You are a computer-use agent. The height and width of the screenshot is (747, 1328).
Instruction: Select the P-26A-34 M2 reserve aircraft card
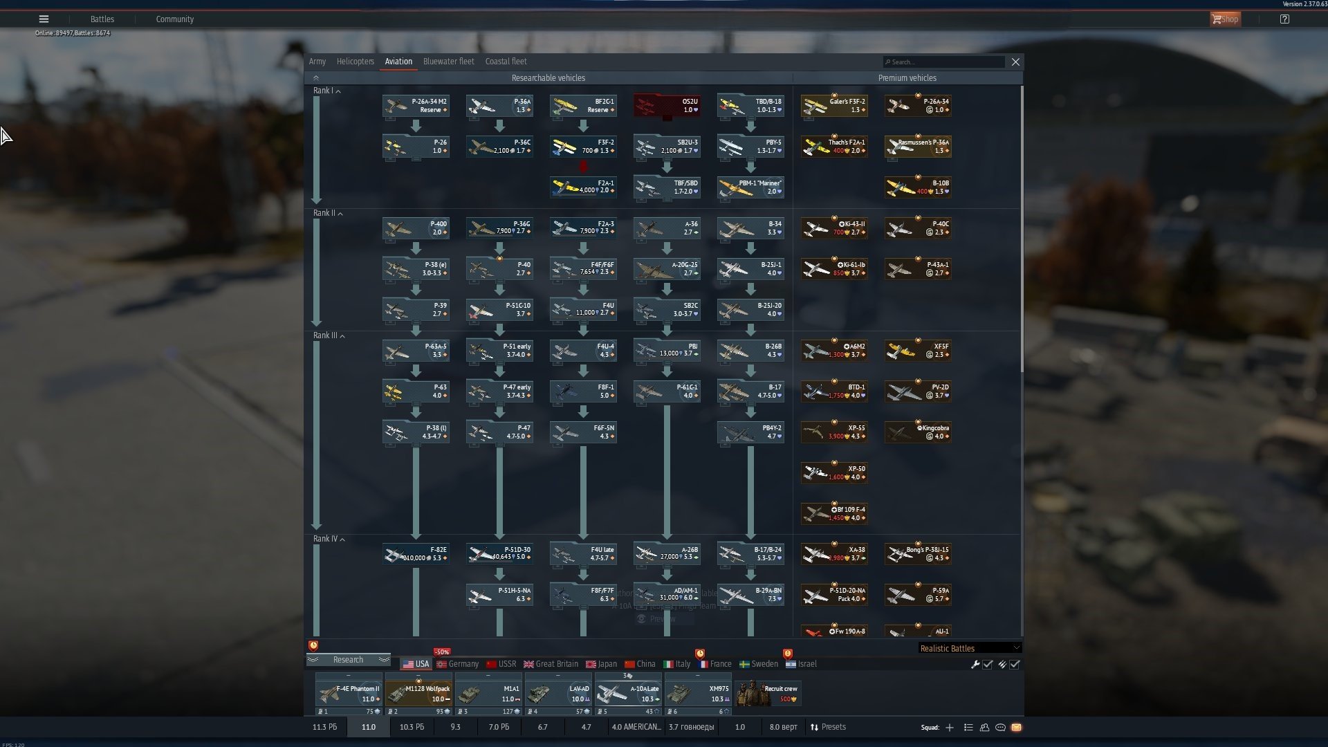coord(416,105)
